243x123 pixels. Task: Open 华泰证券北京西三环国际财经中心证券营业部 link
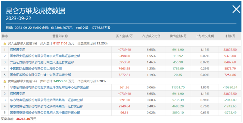click(50, 87)
